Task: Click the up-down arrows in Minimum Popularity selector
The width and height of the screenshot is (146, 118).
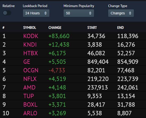Action: (90, 13)
